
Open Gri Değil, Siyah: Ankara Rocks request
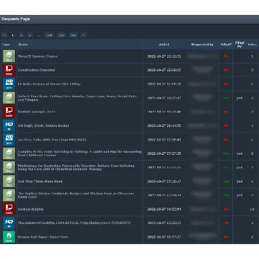43,126
